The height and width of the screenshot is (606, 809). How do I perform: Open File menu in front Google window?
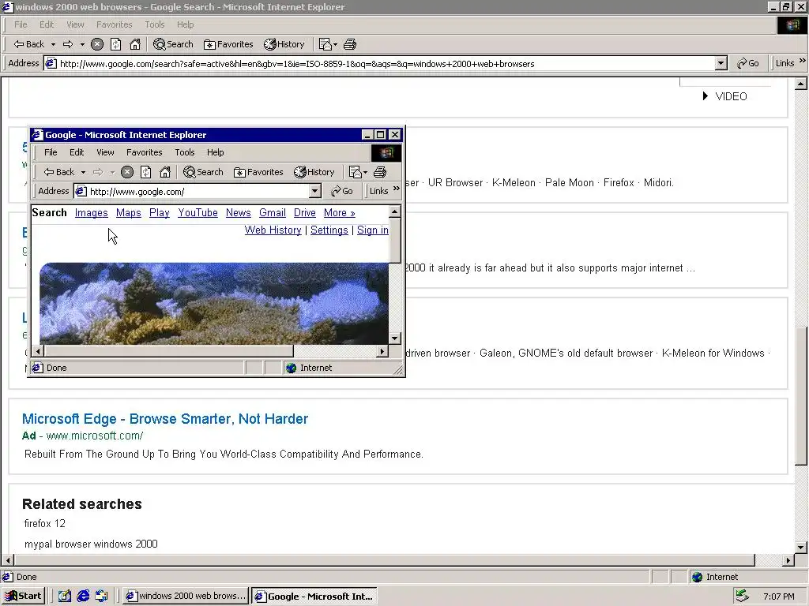(51, 152)
